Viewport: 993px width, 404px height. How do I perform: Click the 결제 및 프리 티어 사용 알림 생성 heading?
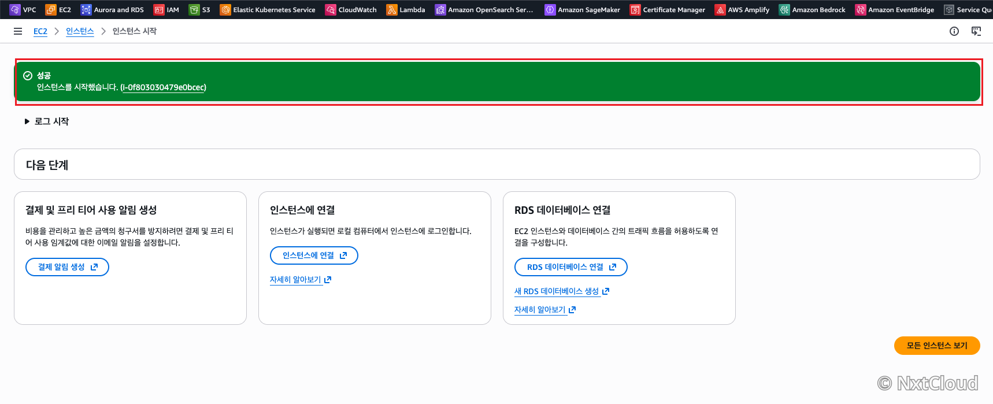[x=91, y=210]
